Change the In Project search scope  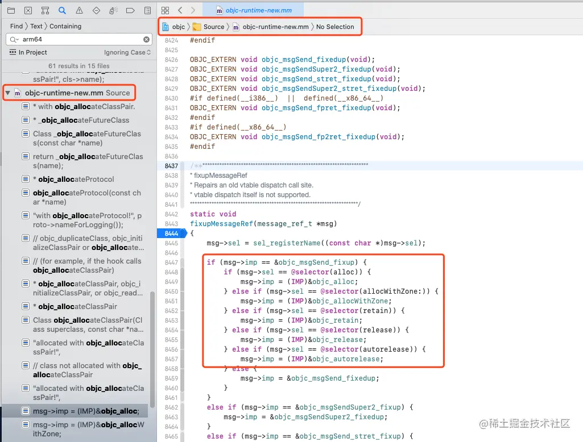[28, 52]
